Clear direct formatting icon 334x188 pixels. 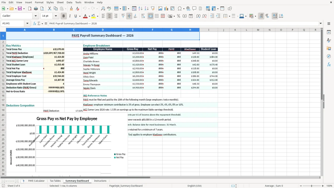point(77,9)
